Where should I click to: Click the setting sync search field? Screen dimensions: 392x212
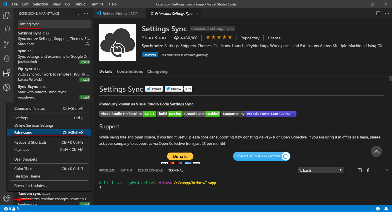click(54, 24)
